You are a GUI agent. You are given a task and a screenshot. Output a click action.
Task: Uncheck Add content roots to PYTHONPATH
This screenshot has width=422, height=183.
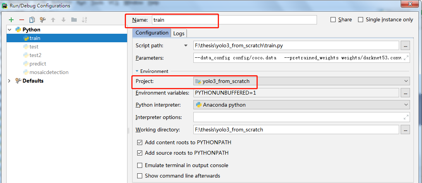coord(140,142)
